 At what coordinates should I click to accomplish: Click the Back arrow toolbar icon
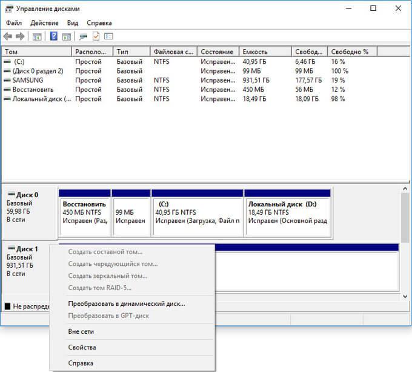8,36
